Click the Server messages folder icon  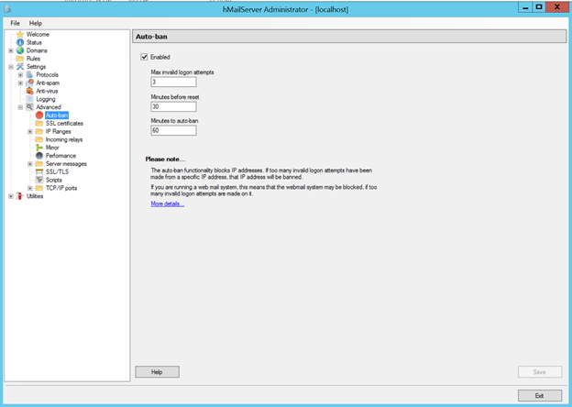coord(39,164)
